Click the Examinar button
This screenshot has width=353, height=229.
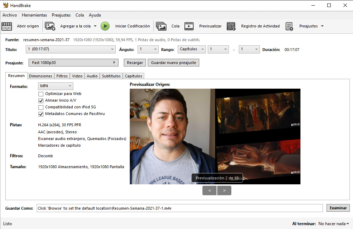338,208
